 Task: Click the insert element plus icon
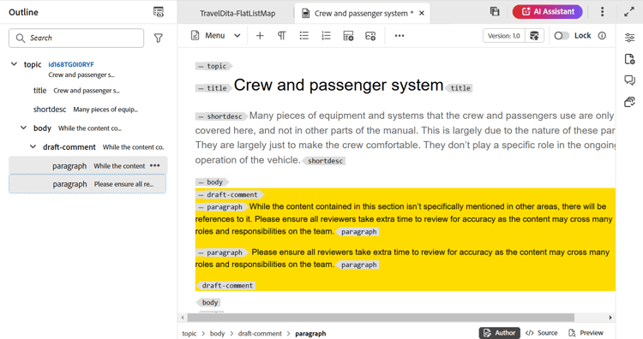click(260, 36)
